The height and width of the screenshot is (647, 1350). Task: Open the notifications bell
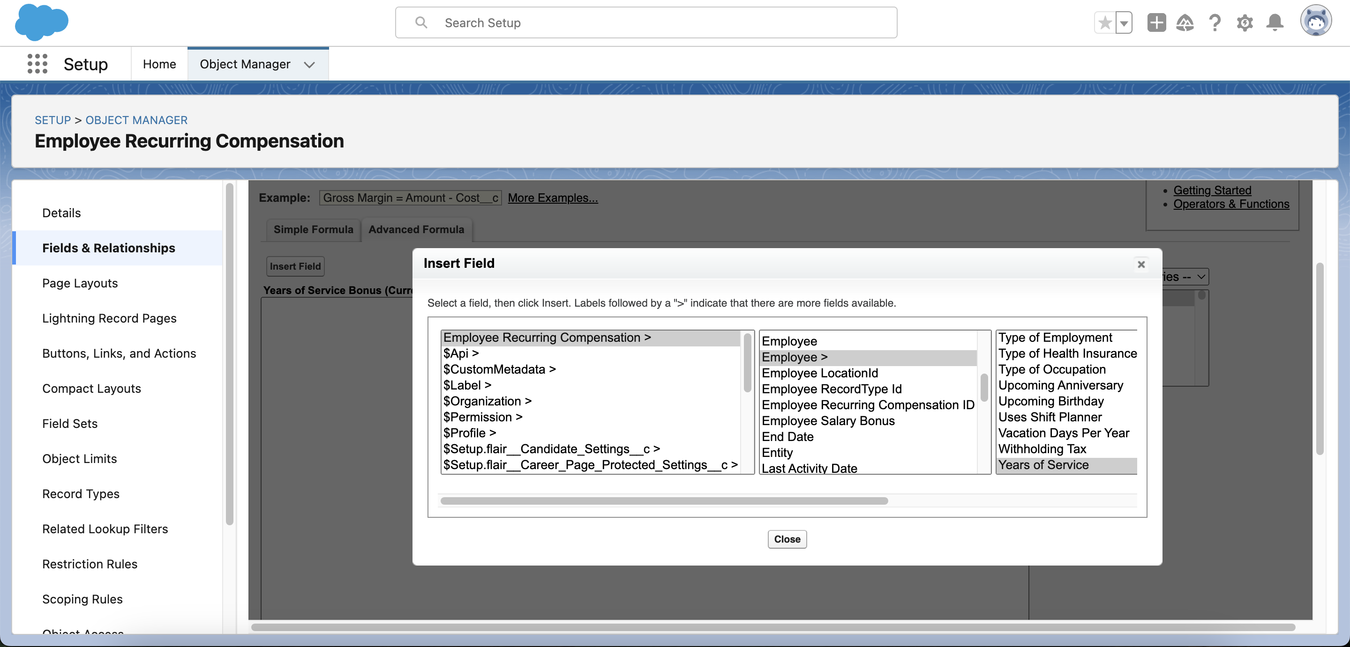[1275, 22]
